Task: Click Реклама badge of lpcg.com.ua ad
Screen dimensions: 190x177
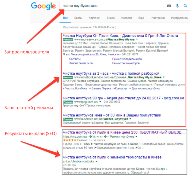Action: [x=68, y=102]
